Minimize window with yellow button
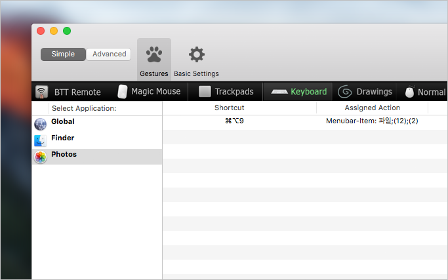The image size is (448, 280). (54, 31)
